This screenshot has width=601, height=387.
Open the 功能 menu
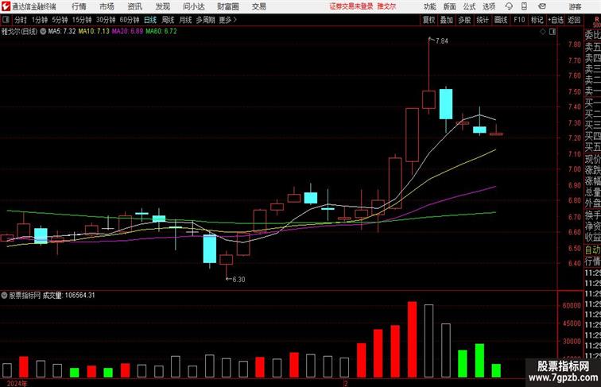[x=429, y=6]
